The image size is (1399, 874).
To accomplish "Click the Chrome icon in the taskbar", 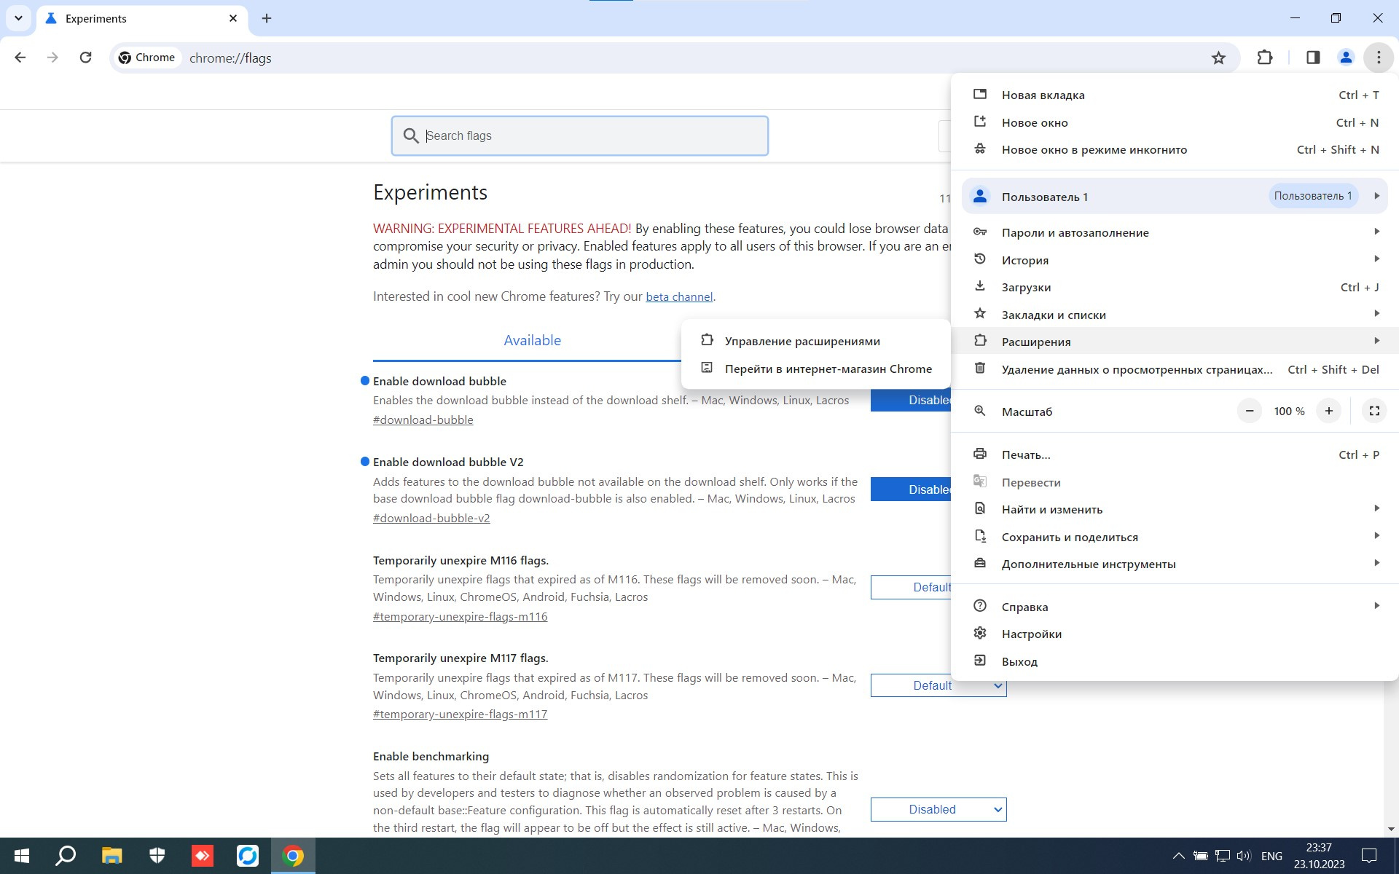I will coord(293,856).
